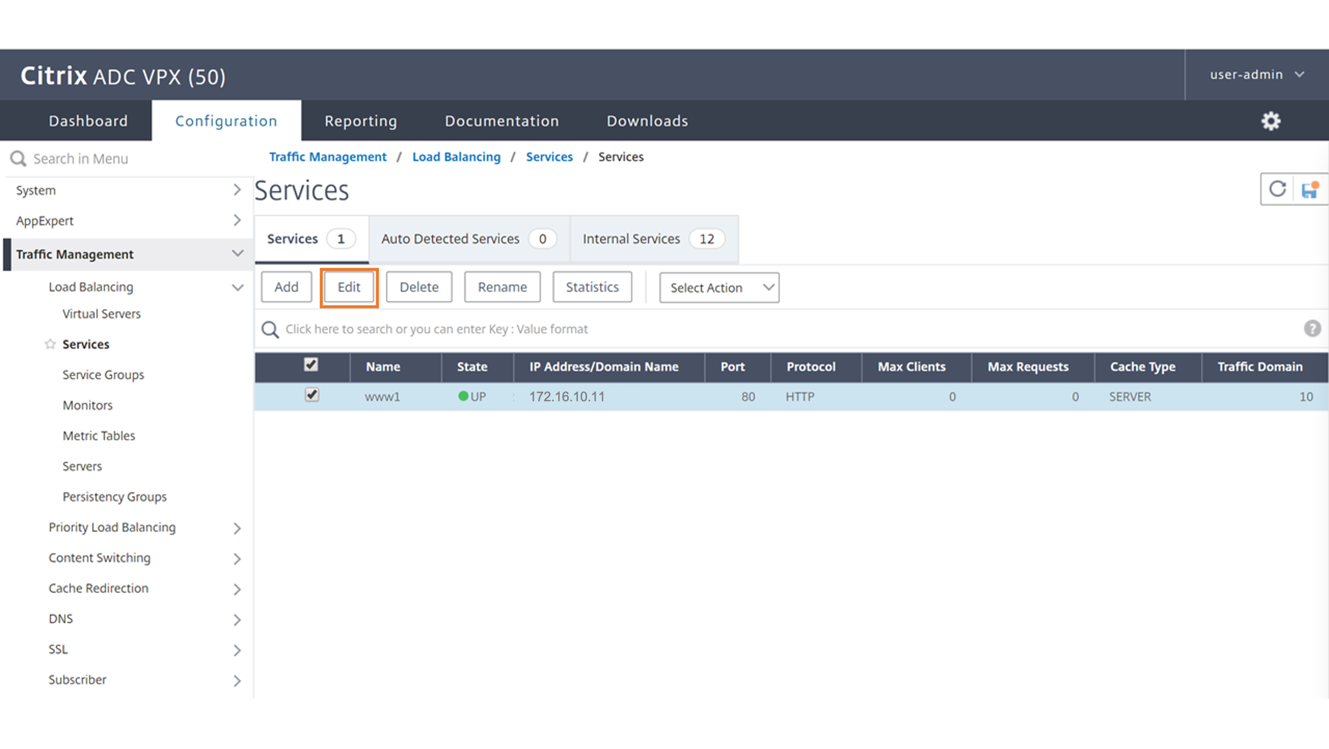Click the Edit button

pos(349,287)
